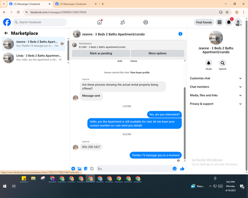
Task: Go to the Home feed icon
Action: [x=99, y=22]
